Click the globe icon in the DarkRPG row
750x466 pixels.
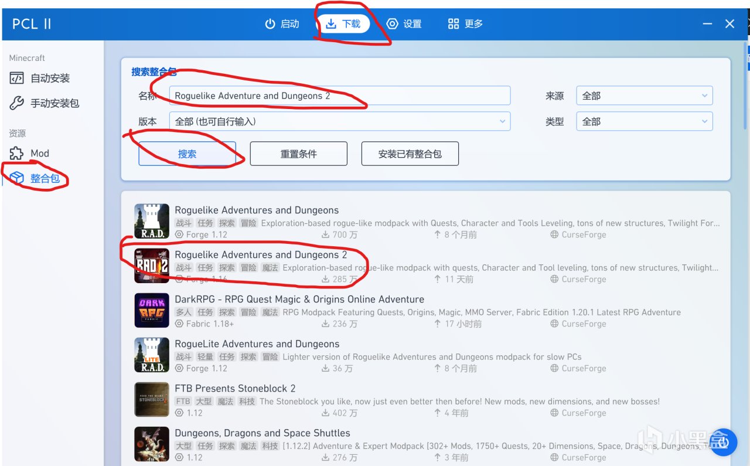coord(554,324)
